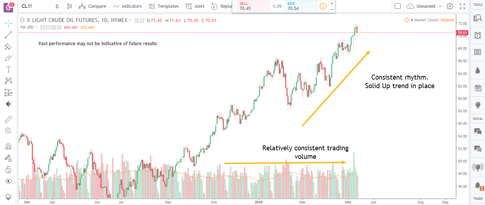485x205 pixels.
Task: Open the candlestick chart style selector
Action: [69, 6]
